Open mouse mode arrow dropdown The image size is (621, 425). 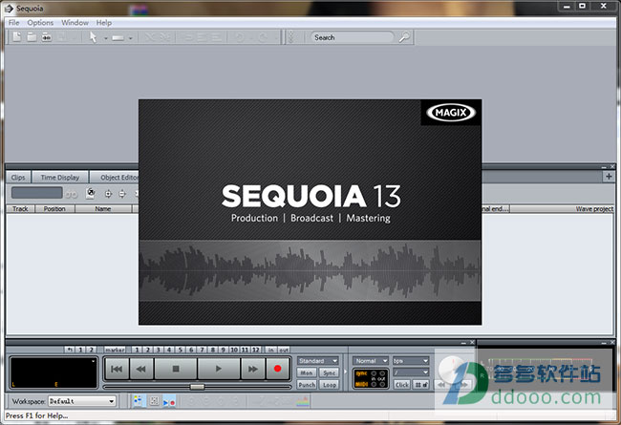point(105,38)
